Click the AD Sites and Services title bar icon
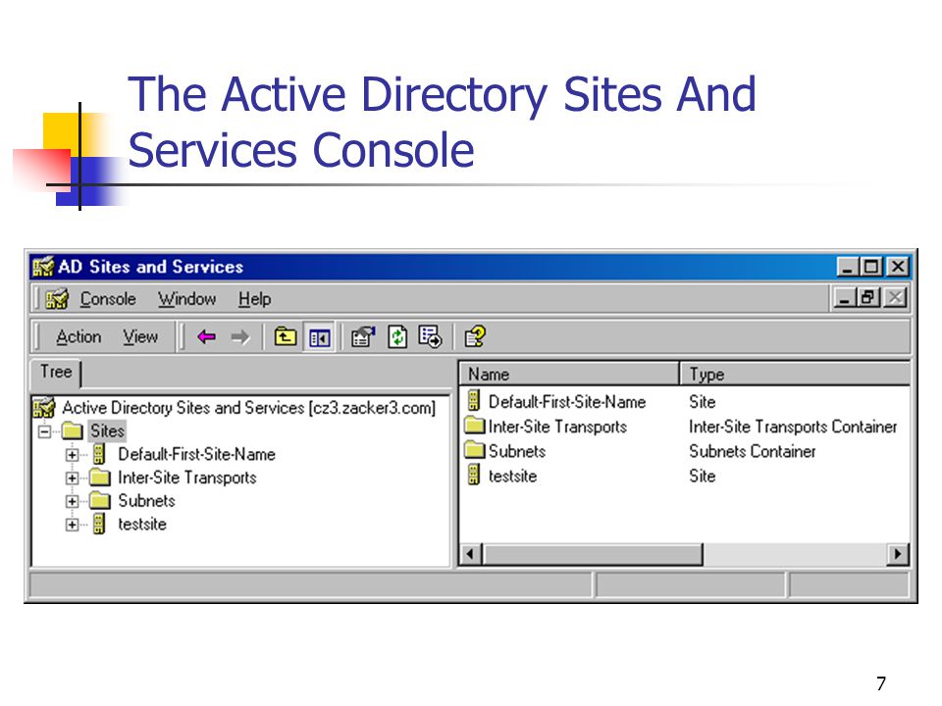942x706 pixels. (x=43, y=267)
